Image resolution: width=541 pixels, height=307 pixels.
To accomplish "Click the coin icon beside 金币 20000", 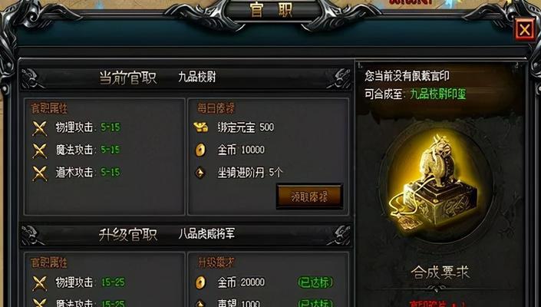I will coord(200,282).
